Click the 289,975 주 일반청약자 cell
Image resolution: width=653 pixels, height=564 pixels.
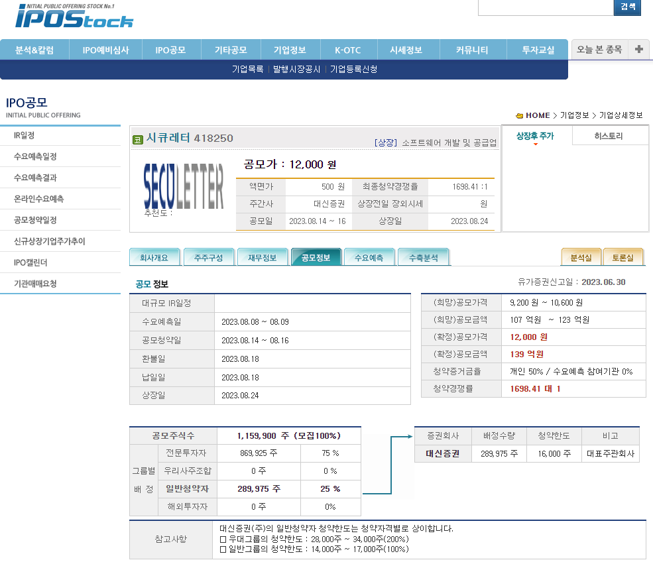pyautogui.click(x=259, y=488)
